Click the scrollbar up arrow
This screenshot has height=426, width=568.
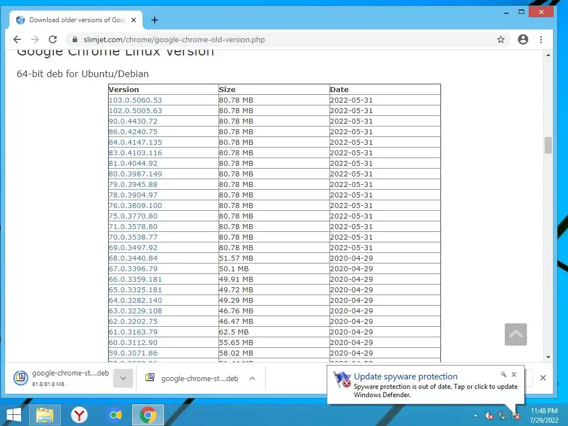[548, 55]
